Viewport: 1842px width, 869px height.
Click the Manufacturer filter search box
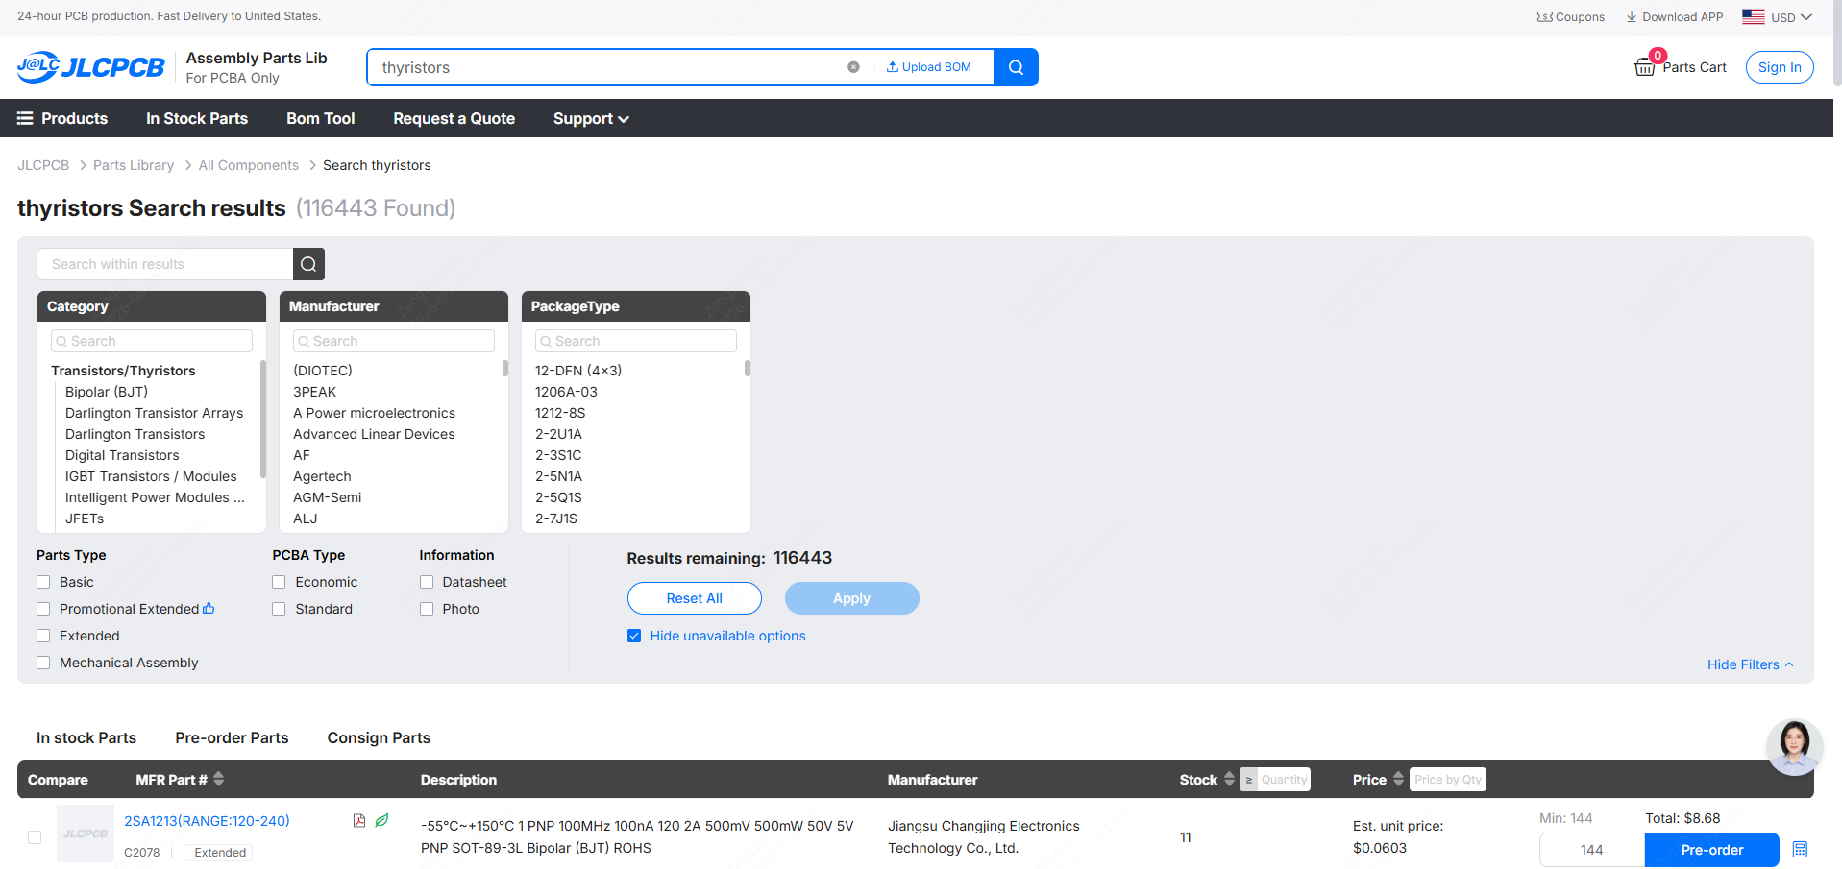394,341
